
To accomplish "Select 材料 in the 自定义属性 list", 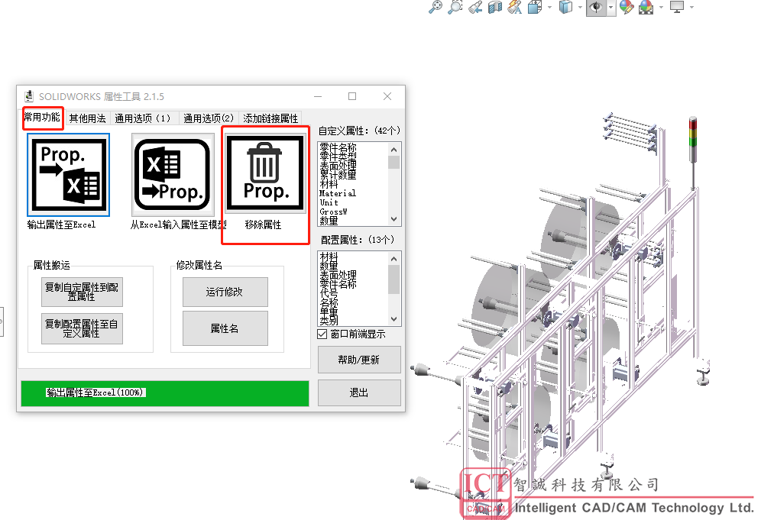I will [329, 184].
